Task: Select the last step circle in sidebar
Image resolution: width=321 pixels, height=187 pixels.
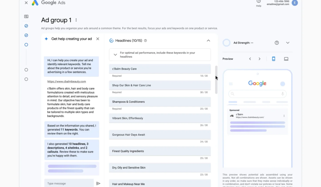Action: coord(26,79)
